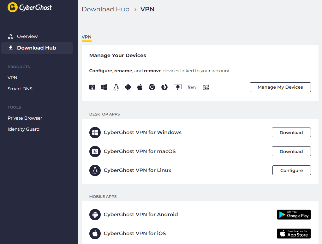Screen dimensions: 322x244
Task: Click the Chrome browser icon
Action: [x=152, y=87]
